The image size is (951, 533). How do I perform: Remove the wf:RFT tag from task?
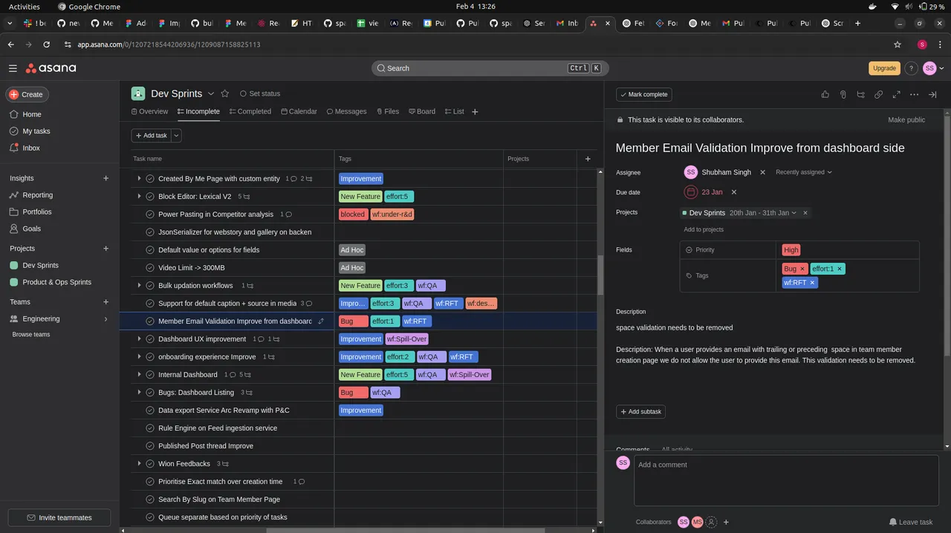coord(812,283)
